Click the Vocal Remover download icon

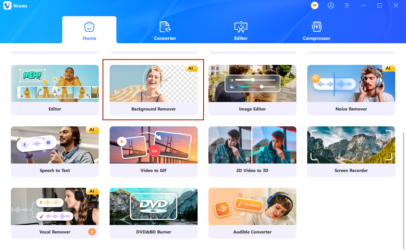92,232
